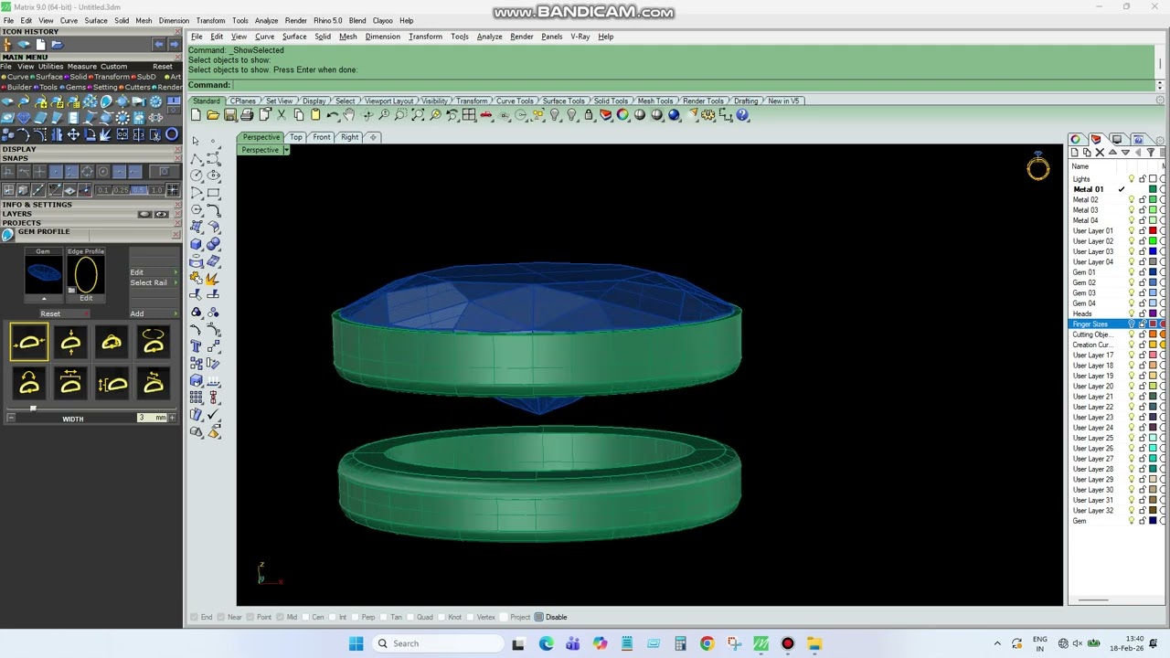1170x658 pixels.
Task: Select the Pan hand tool
Action: (x=349, y=115)
